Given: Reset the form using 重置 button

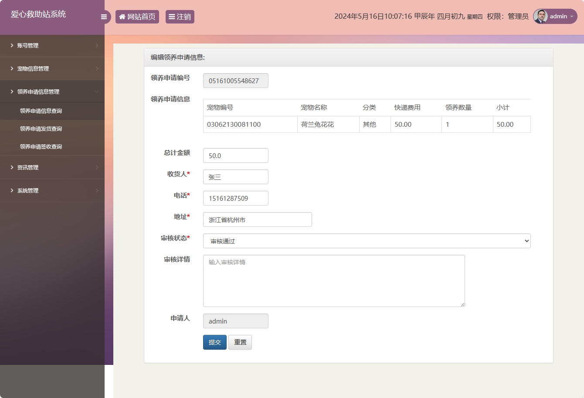Looking at the screenshot, I should point(240,342).
